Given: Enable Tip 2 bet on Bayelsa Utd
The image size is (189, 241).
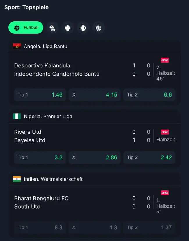Looking at the screenshot, I should pyautogui.click(x=149, y=157).
